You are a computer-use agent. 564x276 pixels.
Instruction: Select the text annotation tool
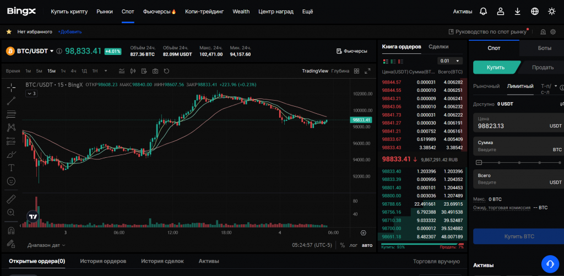[11, 168]
